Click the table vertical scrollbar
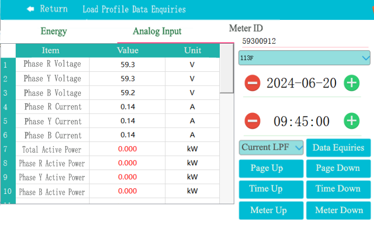374x228 pixels. click(226, 71)
